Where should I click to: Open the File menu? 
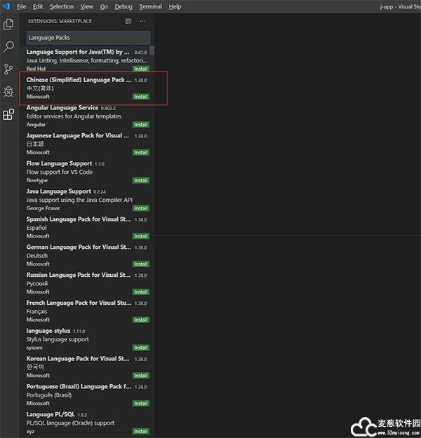pyautogui.click(x=21, y=6)
